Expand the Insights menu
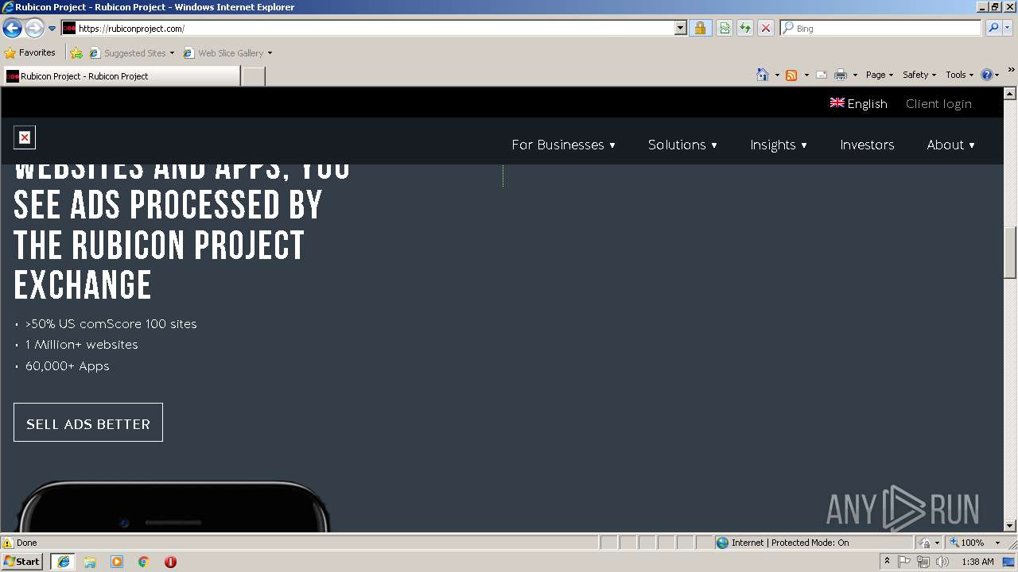 click(x=779, y=145)
